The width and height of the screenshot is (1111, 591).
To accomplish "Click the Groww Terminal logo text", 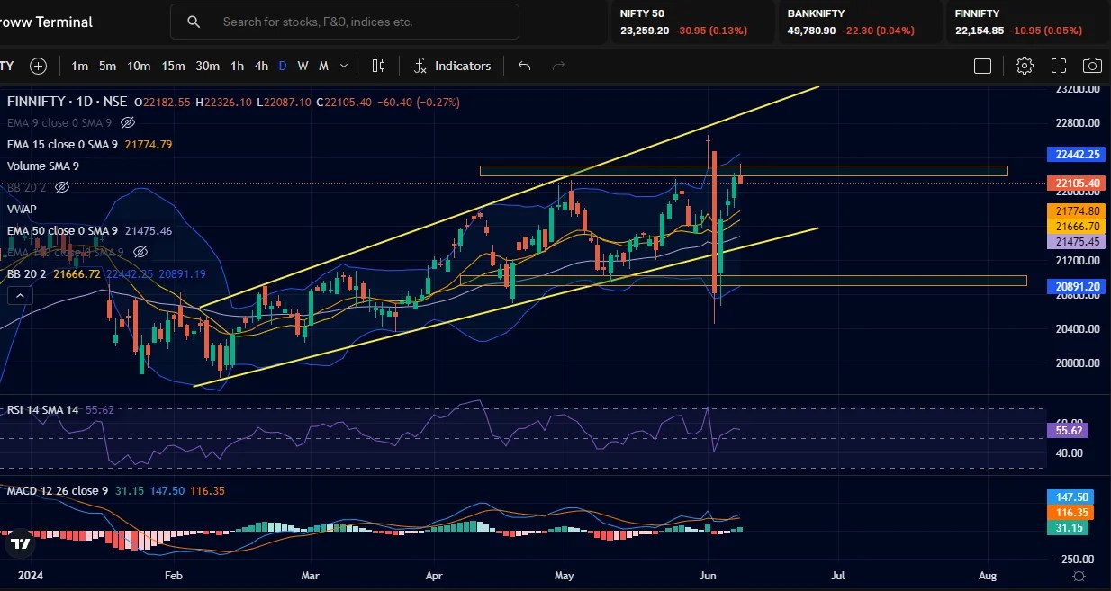I will (47, 22).
